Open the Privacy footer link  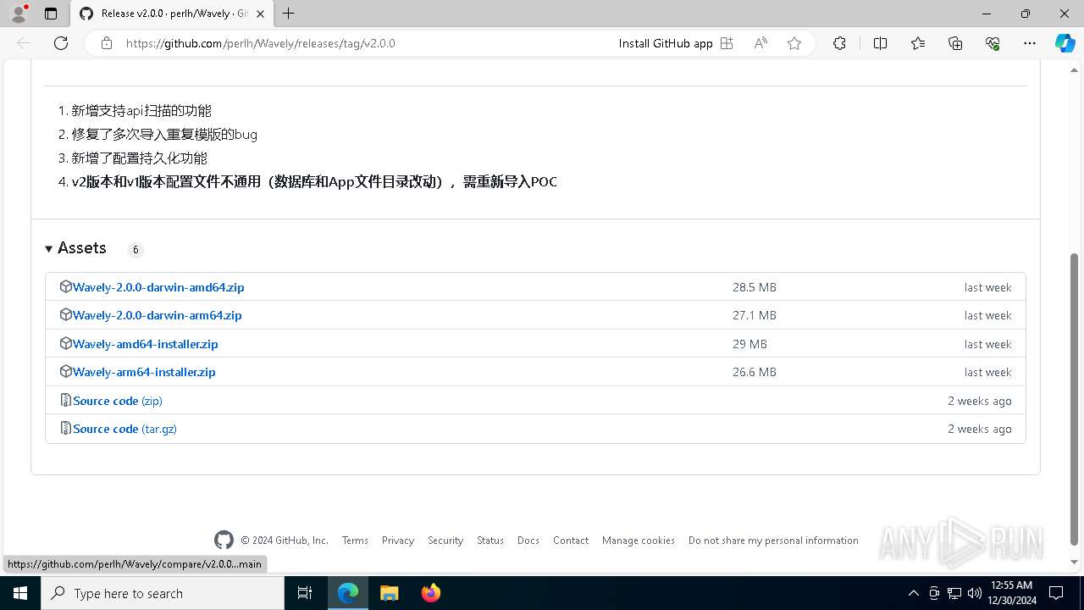pyautogui.click(x=398, y=541)
